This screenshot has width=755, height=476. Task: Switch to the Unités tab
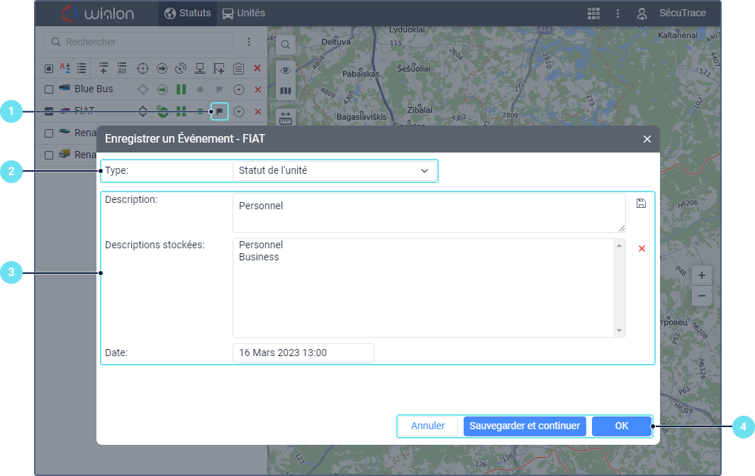click(243, 13)
